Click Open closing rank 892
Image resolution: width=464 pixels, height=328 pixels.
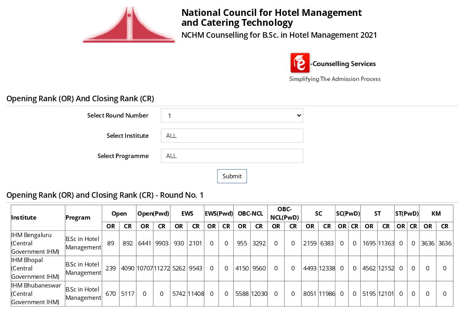(x=128, y=243)
